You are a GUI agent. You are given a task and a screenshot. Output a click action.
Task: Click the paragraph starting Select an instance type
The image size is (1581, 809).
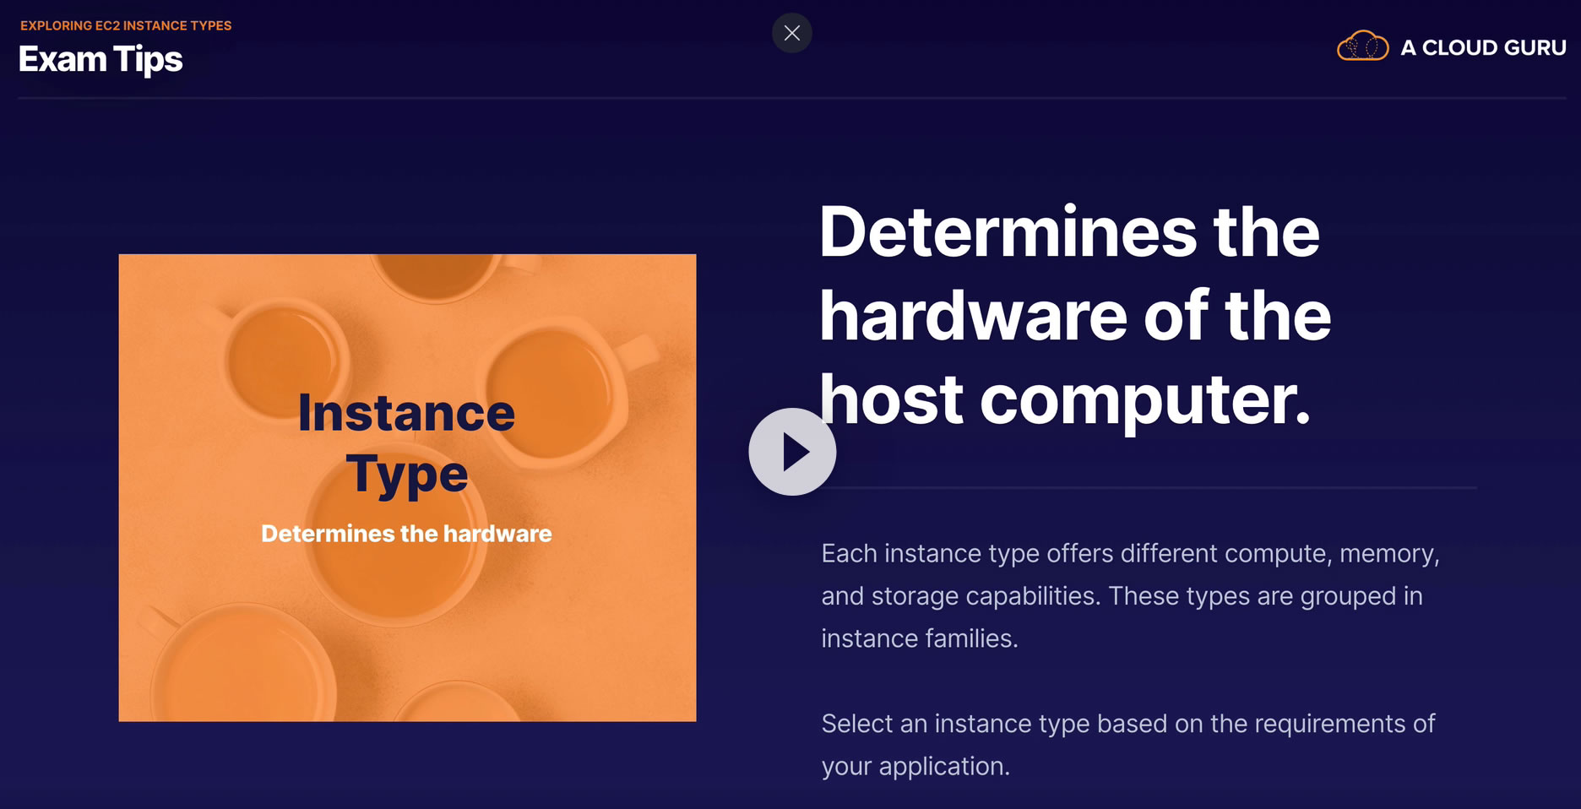(1127, 744)
